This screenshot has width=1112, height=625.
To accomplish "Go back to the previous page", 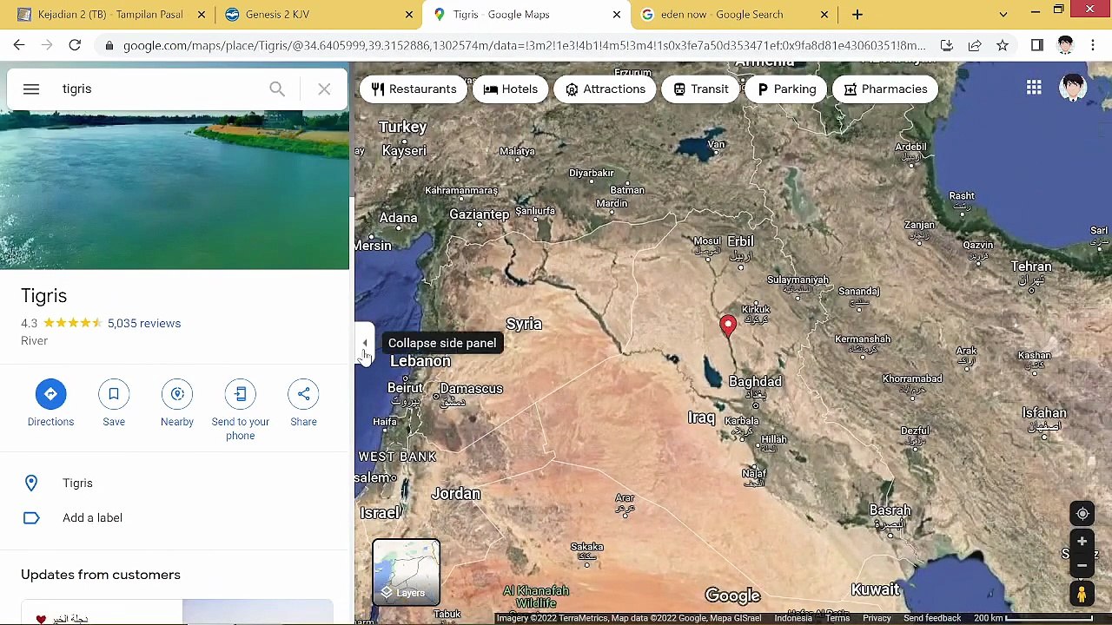I will [x=19, y=45].
